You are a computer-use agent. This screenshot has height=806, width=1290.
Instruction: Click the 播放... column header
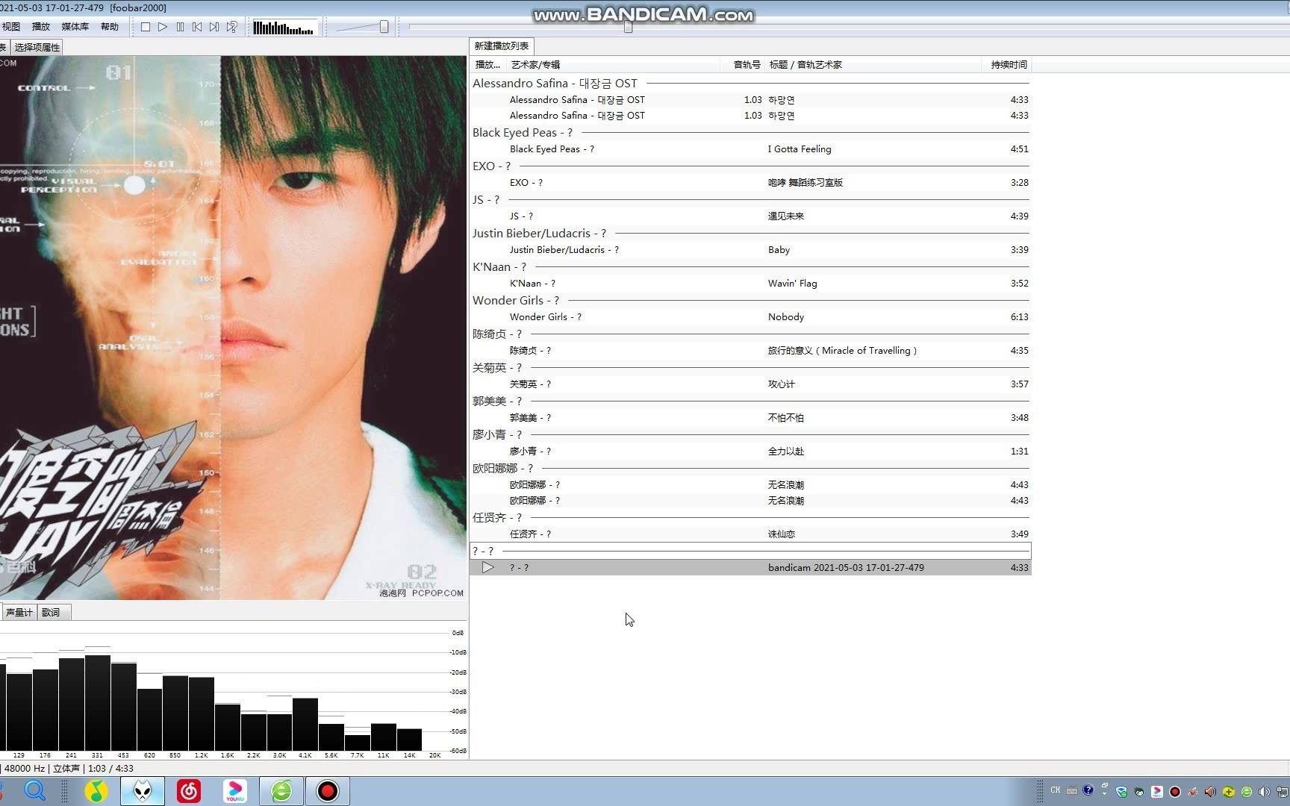488,65
